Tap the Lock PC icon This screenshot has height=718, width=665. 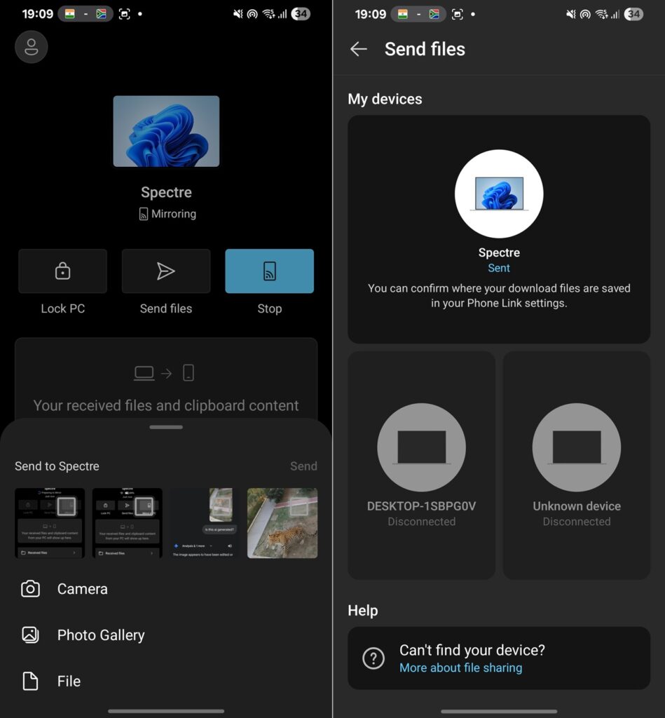[62, 271]
